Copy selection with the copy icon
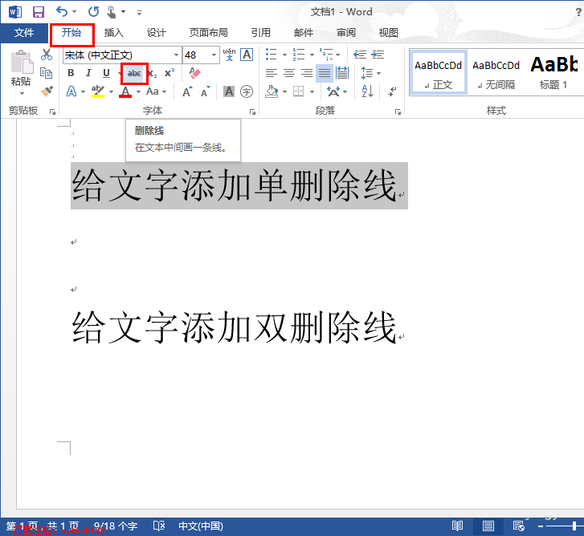This screenshot has height=536, width=584. point(46,73)
